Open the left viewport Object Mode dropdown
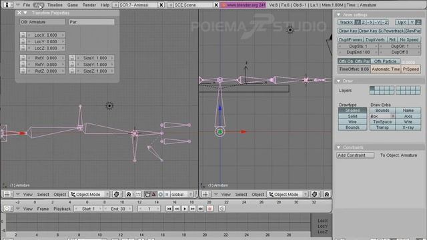 click(89, 194)
